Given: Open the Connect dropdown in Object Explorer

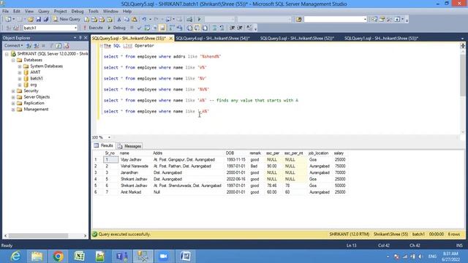Looking at the screenshot, I should pyautogui.click(x=13, y=45).
